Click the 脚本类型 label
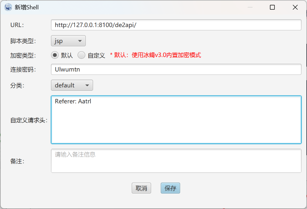The image size is (307, 209). pyautogui.click(x=23, y=41)
